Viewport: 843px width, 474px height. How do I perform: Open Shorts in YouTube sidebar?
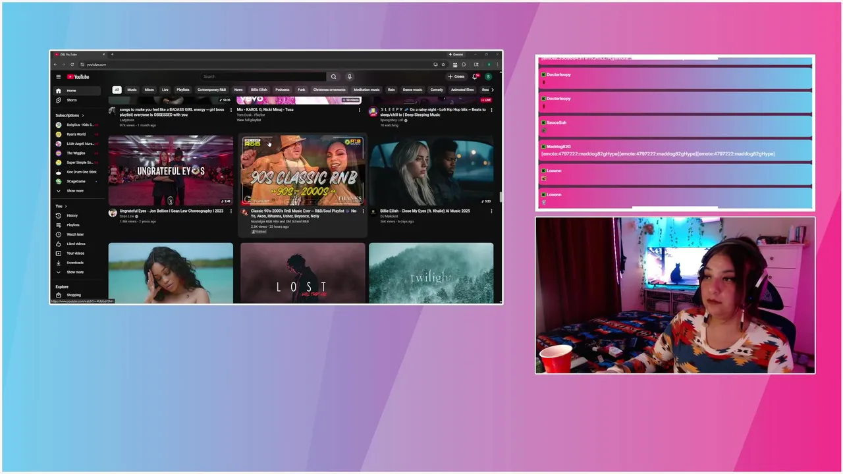click(x=78, y=100)
